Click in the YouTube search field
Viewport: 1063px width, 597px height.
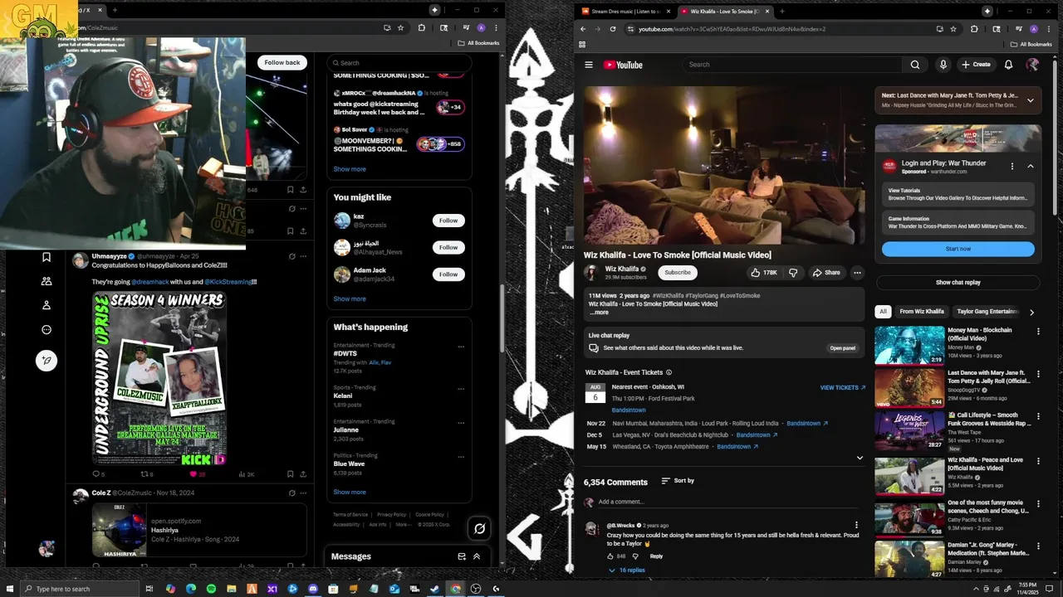[x=791, y=65]
